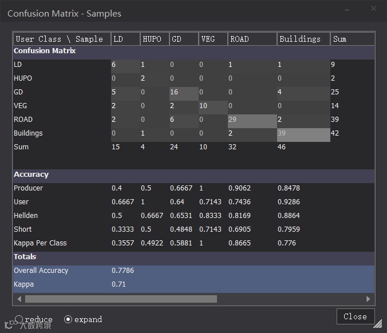Click Hellden value 0.8864

(289, 216)
